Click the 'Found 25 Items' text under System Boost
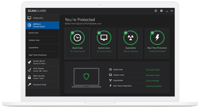 coord(39,63)
